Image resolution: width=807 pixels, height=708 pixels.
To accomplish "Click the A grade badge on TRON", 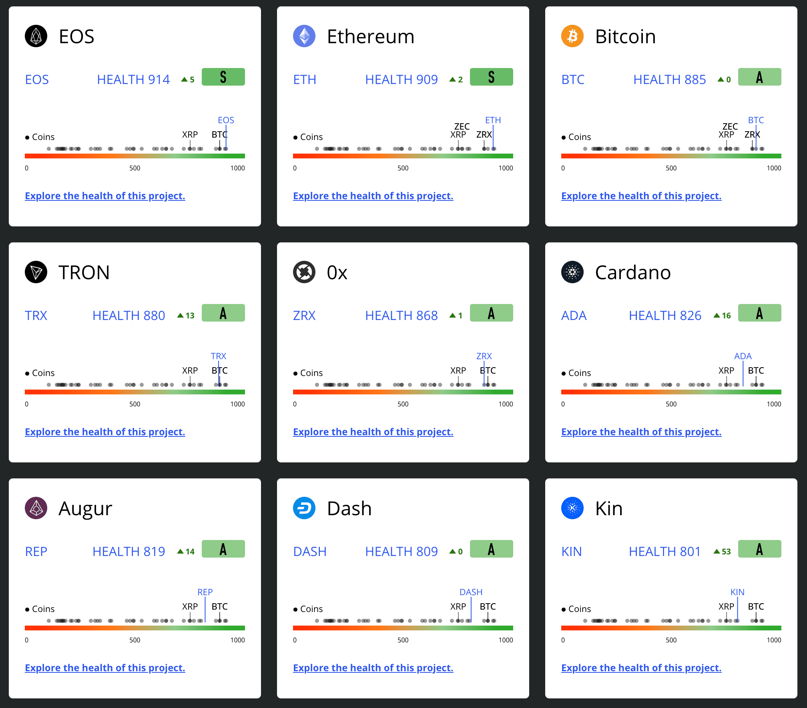I will pyautogui.click(x=223, y=313).
